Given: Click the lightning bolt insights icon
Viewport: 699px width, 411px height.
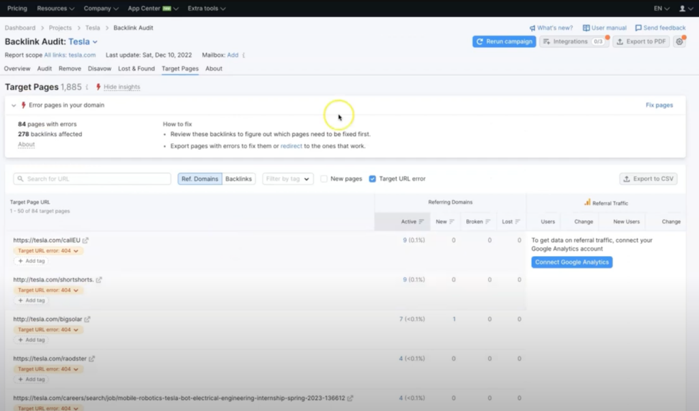Looking at the screenshot, I should pyautogui.click(x=98, y=87).
